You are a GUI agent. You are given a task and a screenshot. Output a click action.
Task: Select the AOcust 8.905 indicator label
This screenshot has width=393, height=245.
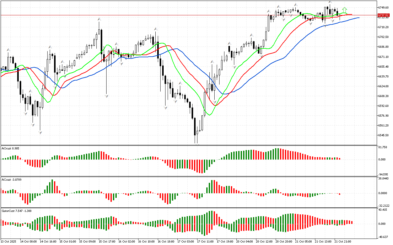coord(11,148)
